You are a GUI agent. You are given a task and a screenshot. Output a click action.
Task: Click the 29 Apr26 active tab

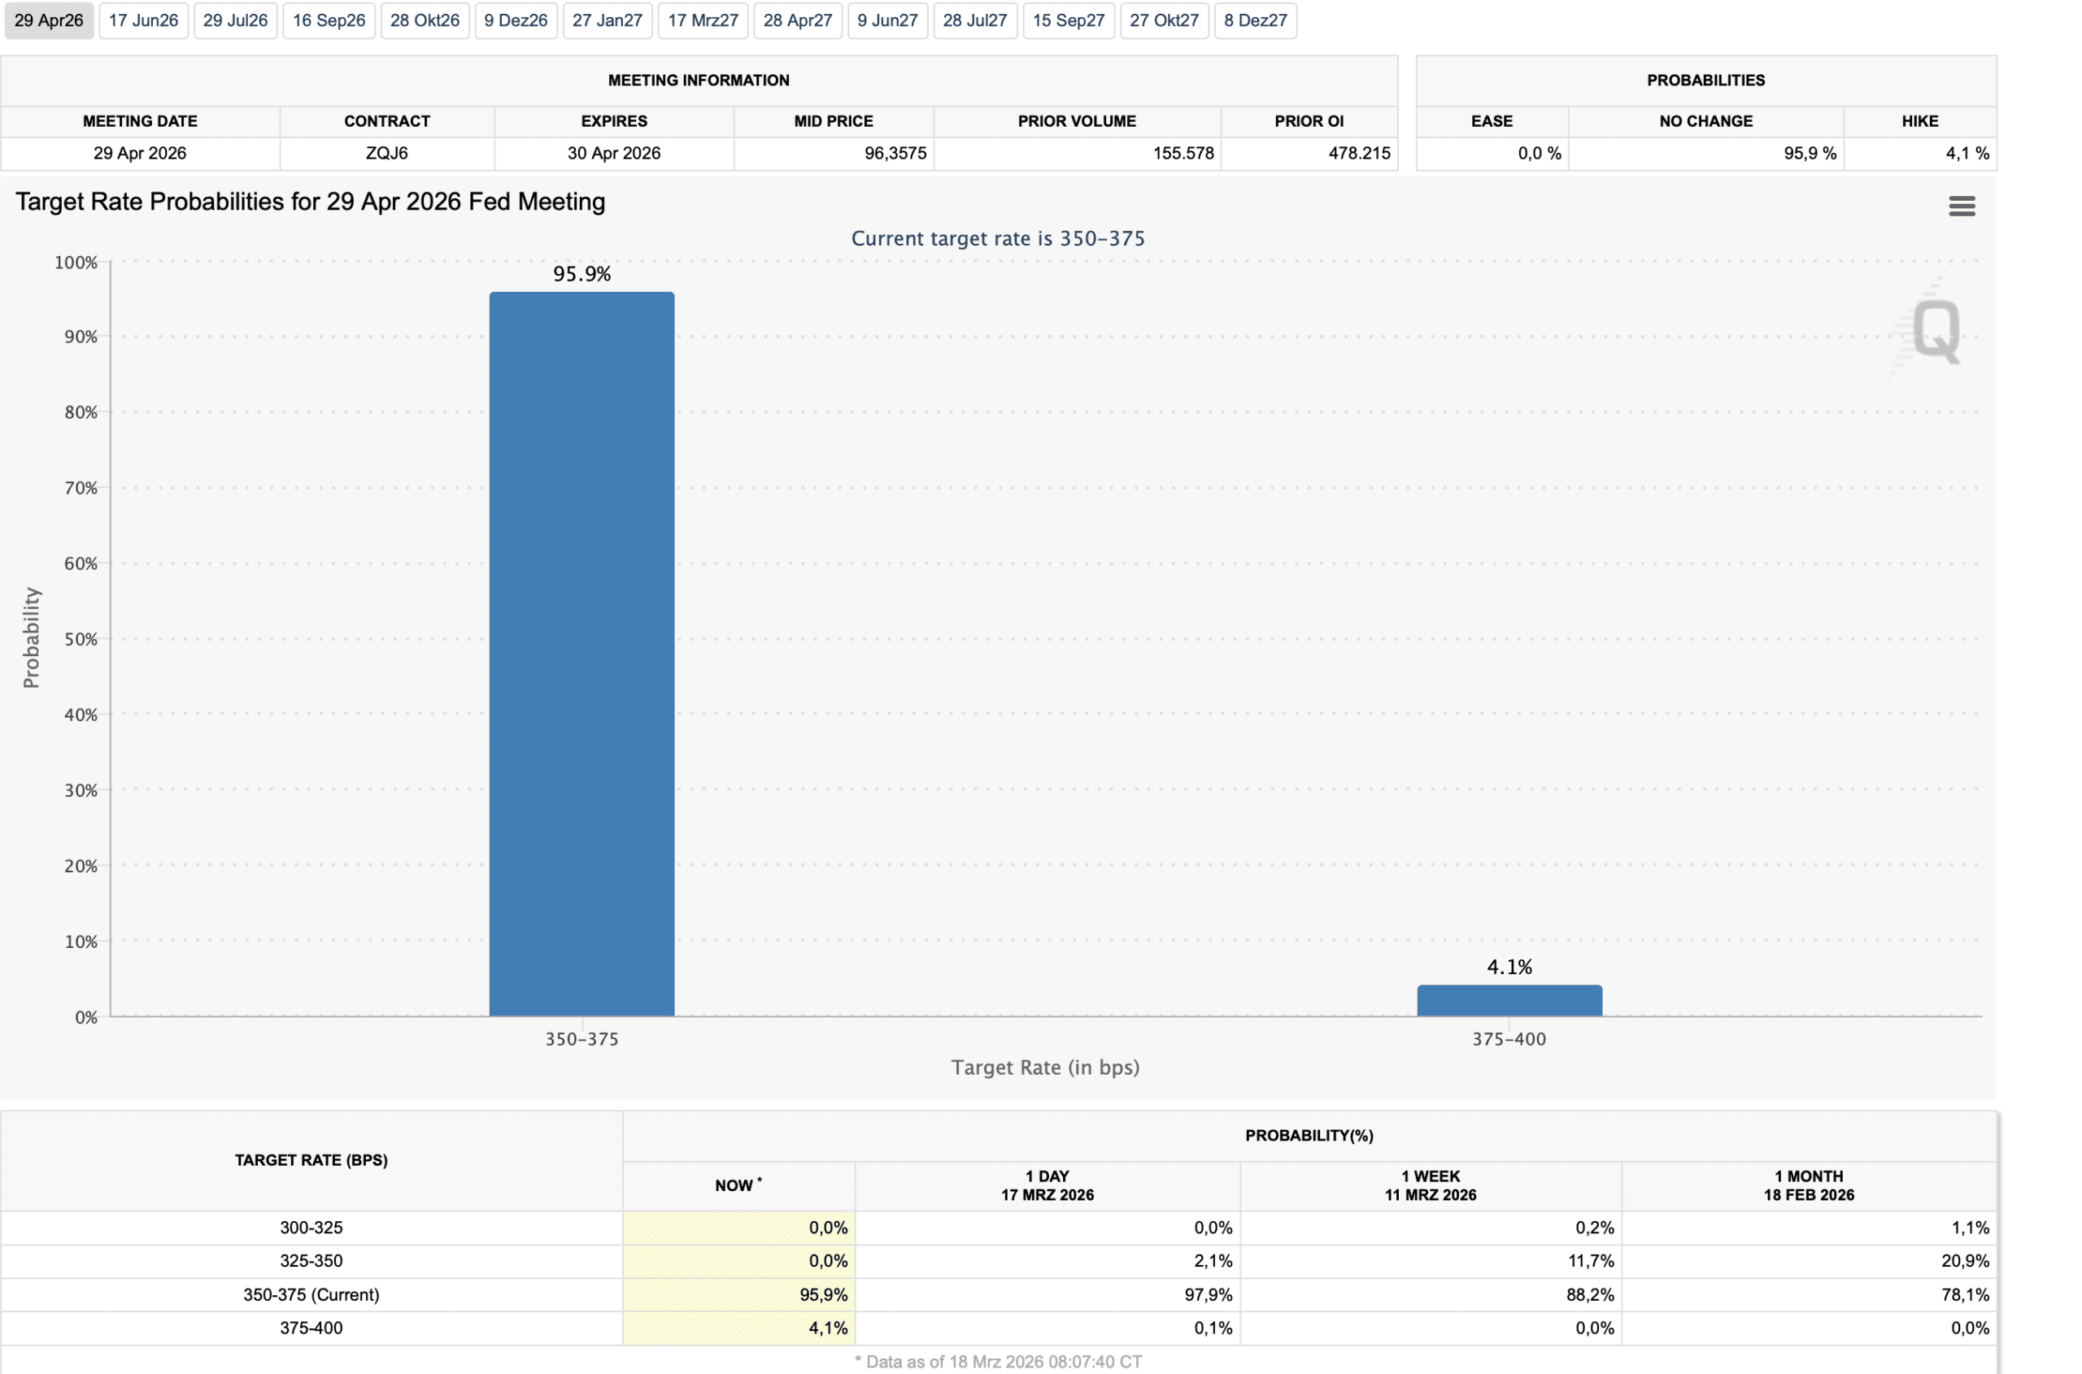(x=49, y=20)
